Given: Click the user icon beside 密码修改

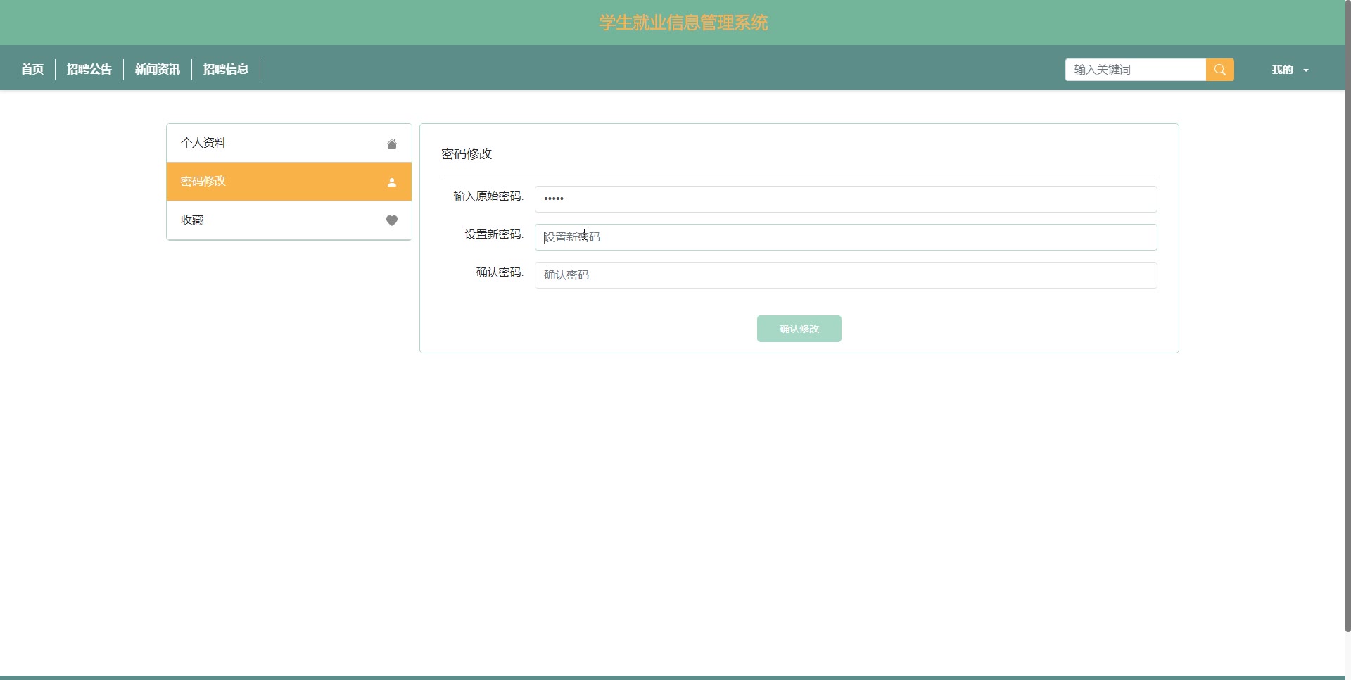Looking at the screenshot, I should [x=392, y=182].
